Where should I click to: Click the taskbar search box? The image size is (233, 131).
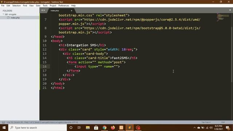click(37, 128)
